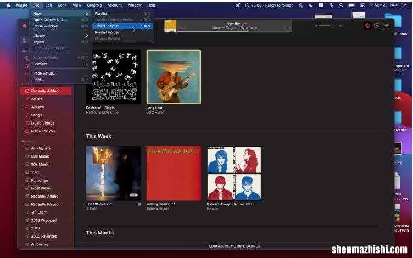Choose Playlist Folder in the New submenu
Image resolution: width=413 pixels, height=258 pixels.
click(122, 32)
